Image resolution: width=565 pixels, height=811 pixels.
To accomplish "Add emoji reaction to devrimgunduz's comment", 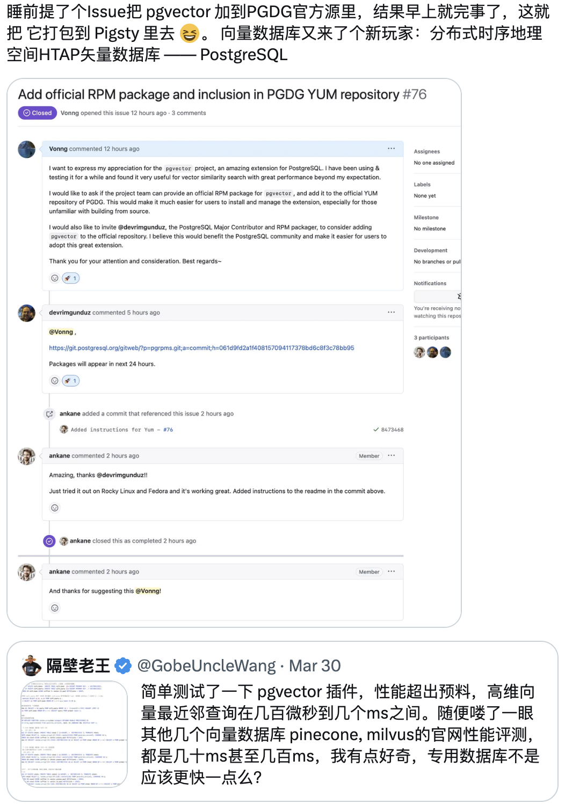I will (x=55, y=381).
